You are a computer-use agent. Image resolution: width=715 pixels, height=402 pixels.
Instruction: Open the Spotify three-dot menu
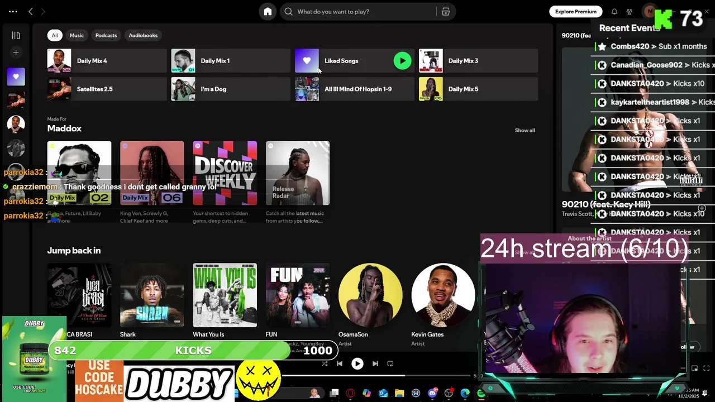coord(13,11)
